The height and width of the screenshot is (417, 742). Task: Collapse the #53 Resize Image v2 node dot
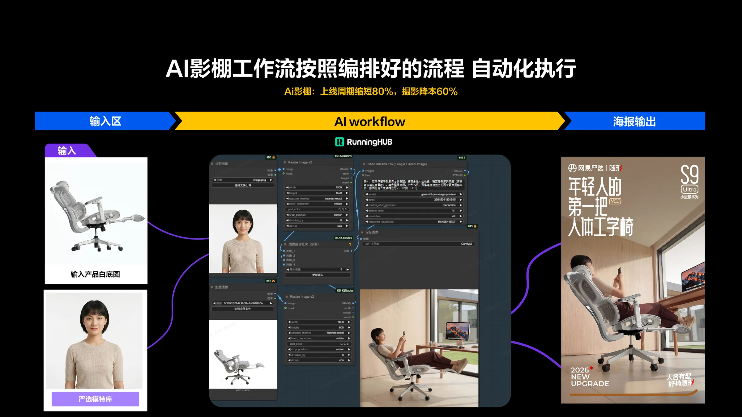285,162
